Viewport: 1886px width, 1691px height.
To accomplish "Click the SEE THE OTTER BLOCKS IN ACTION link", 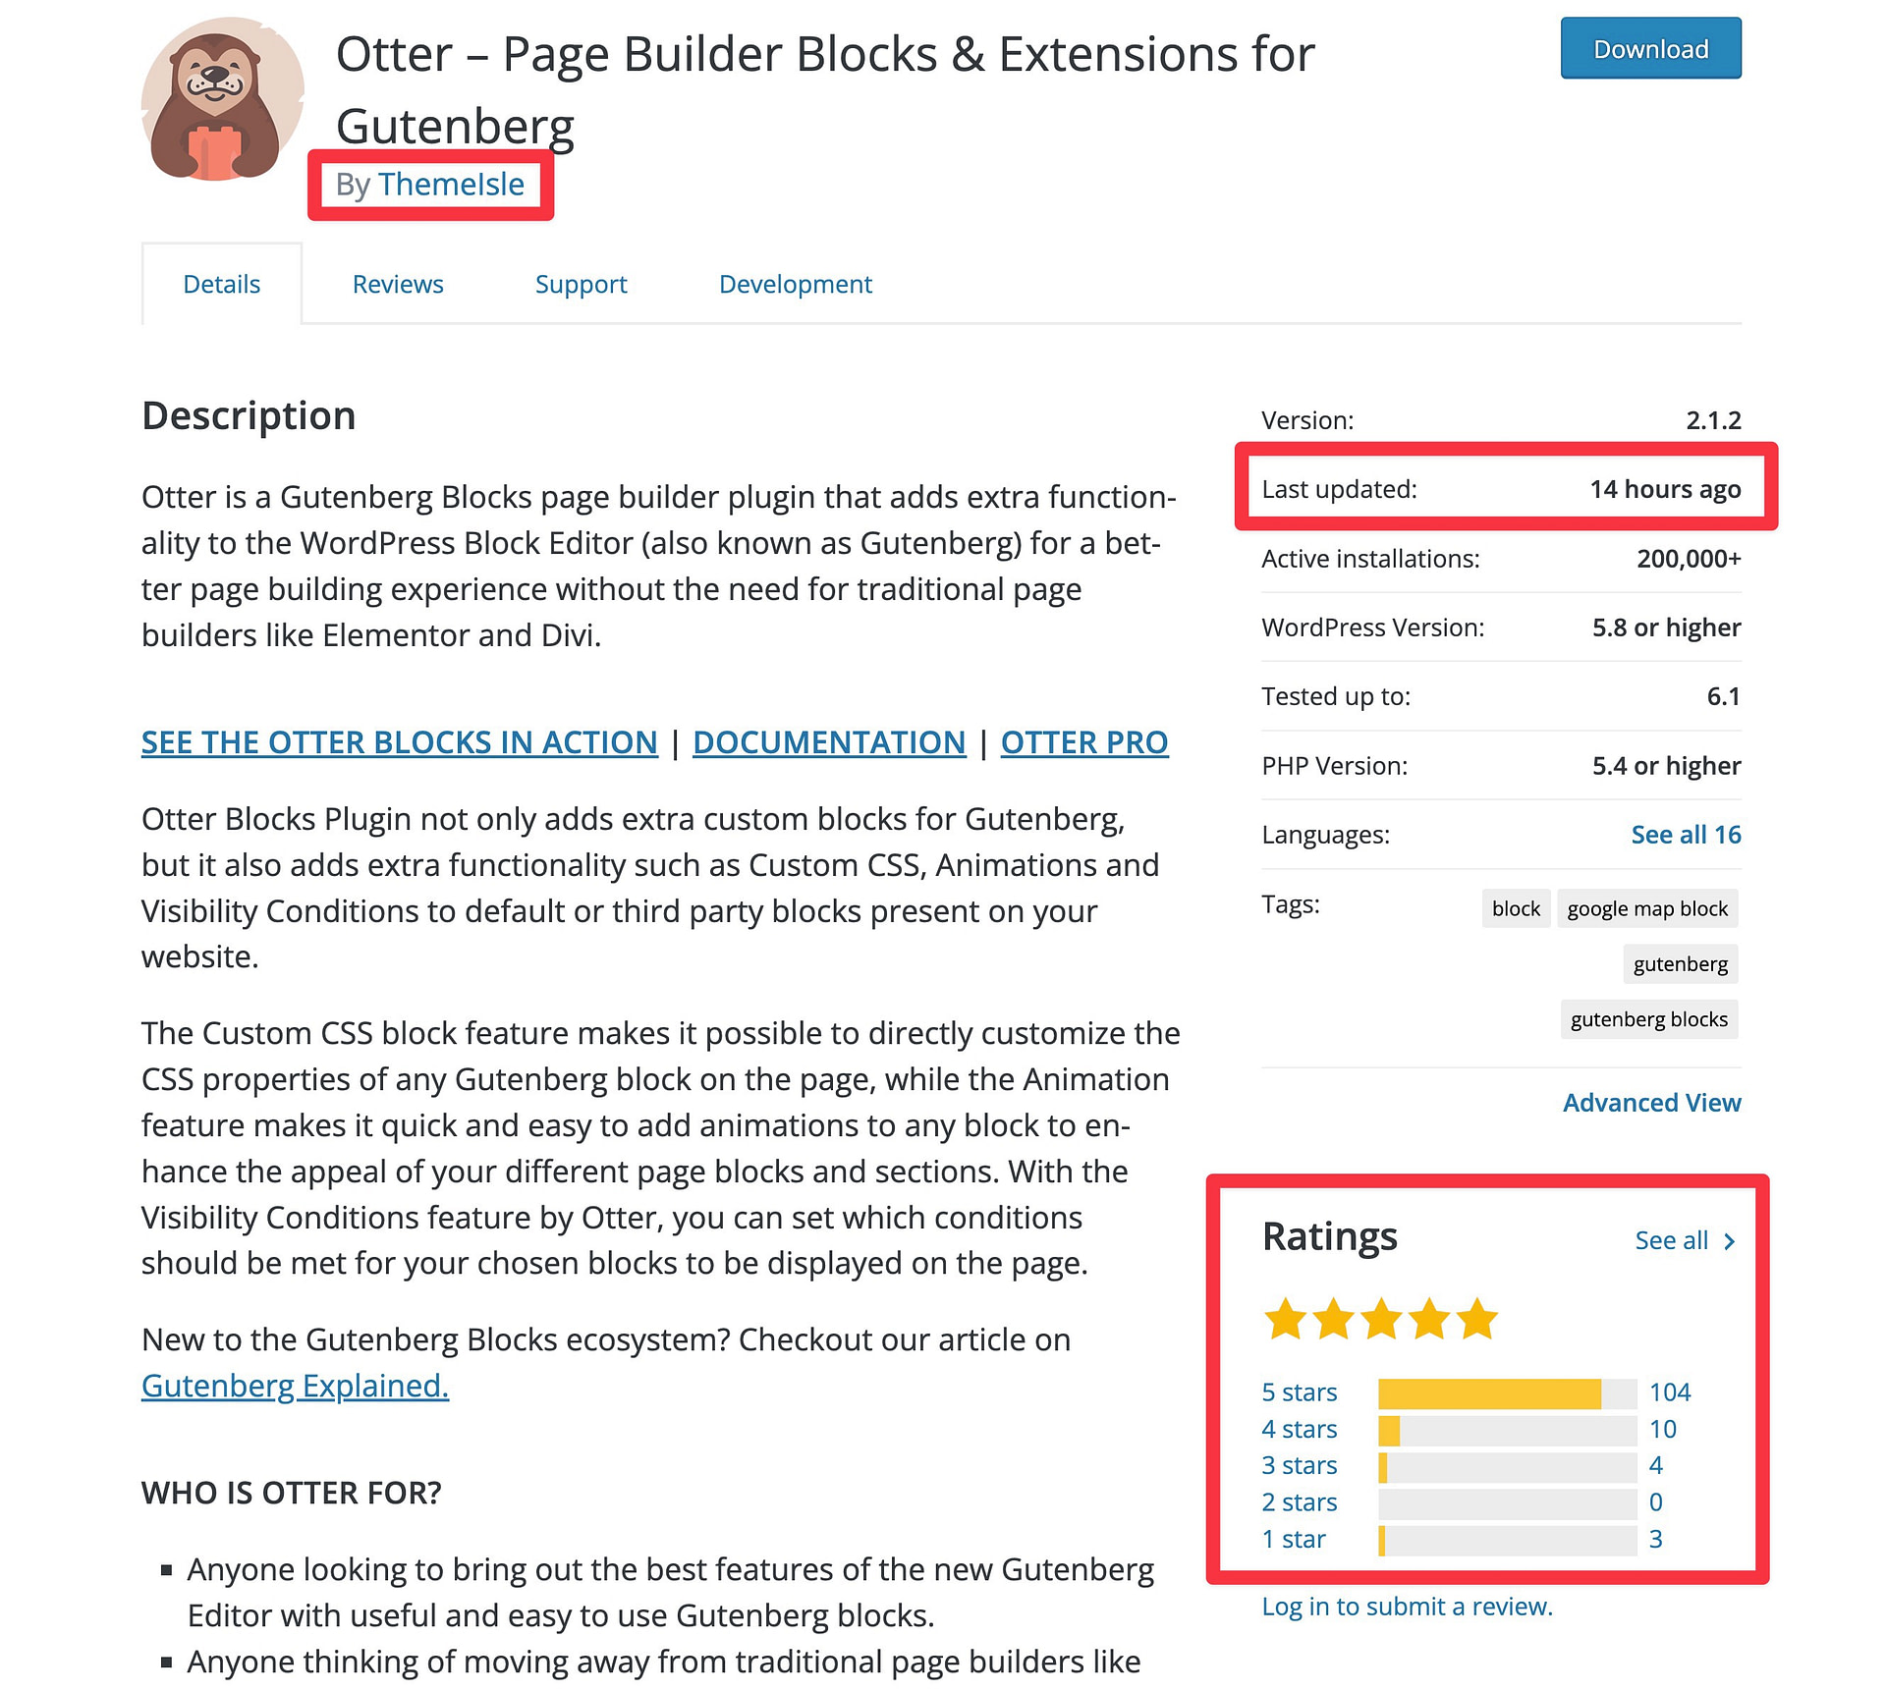I will coord(397,742).
